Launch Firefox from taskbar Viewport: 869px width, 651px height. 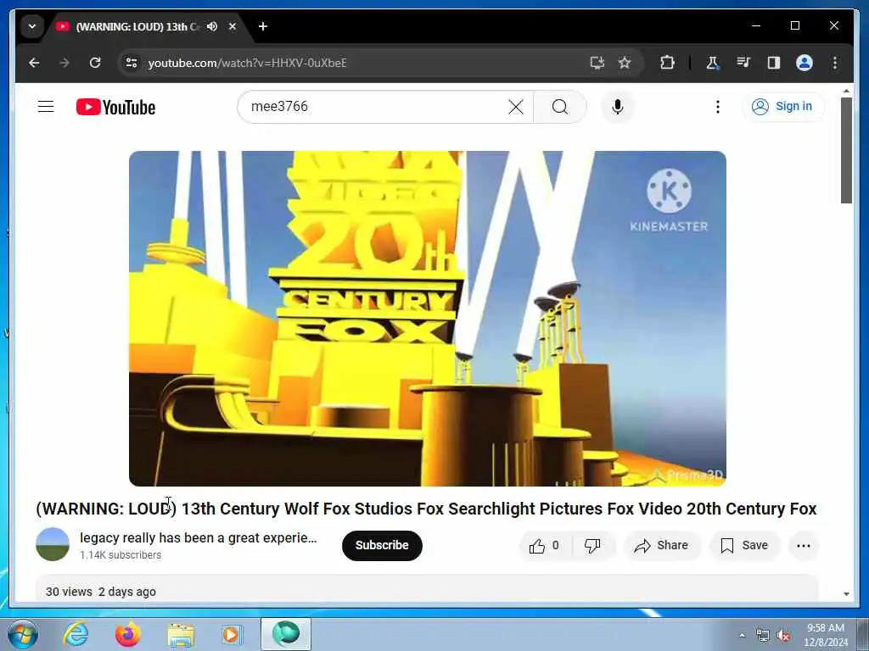(x=127, y=634)
